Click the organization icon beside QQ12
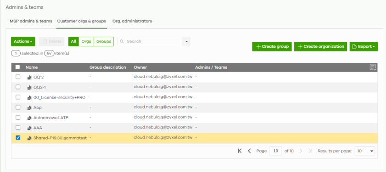386x172 pixels. (29, 77)
